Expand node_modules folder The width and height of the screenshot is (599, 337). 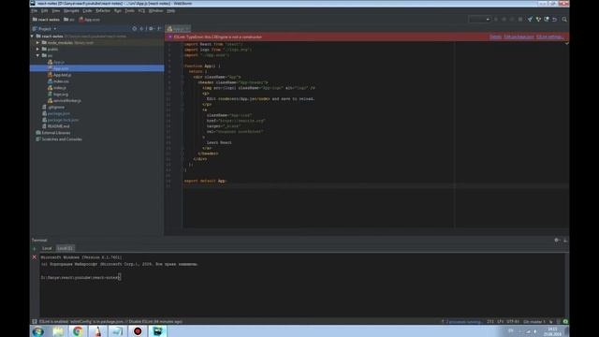coord(37,42)
